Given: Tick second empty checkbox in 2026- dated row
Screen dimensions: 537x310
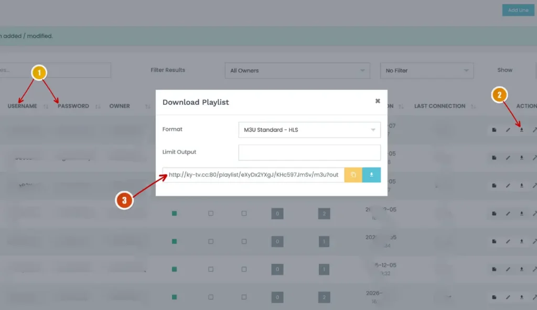Looking at the screenshot, I should point(244,297).
